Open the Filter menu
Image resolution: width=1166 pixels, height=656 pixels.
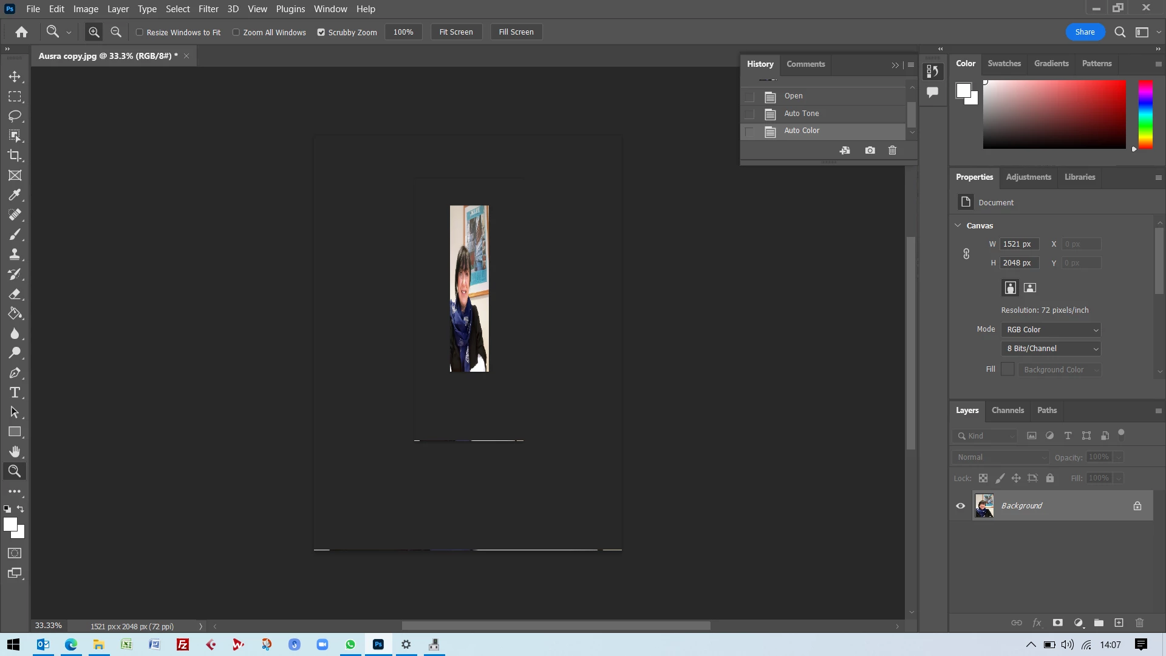208,9
